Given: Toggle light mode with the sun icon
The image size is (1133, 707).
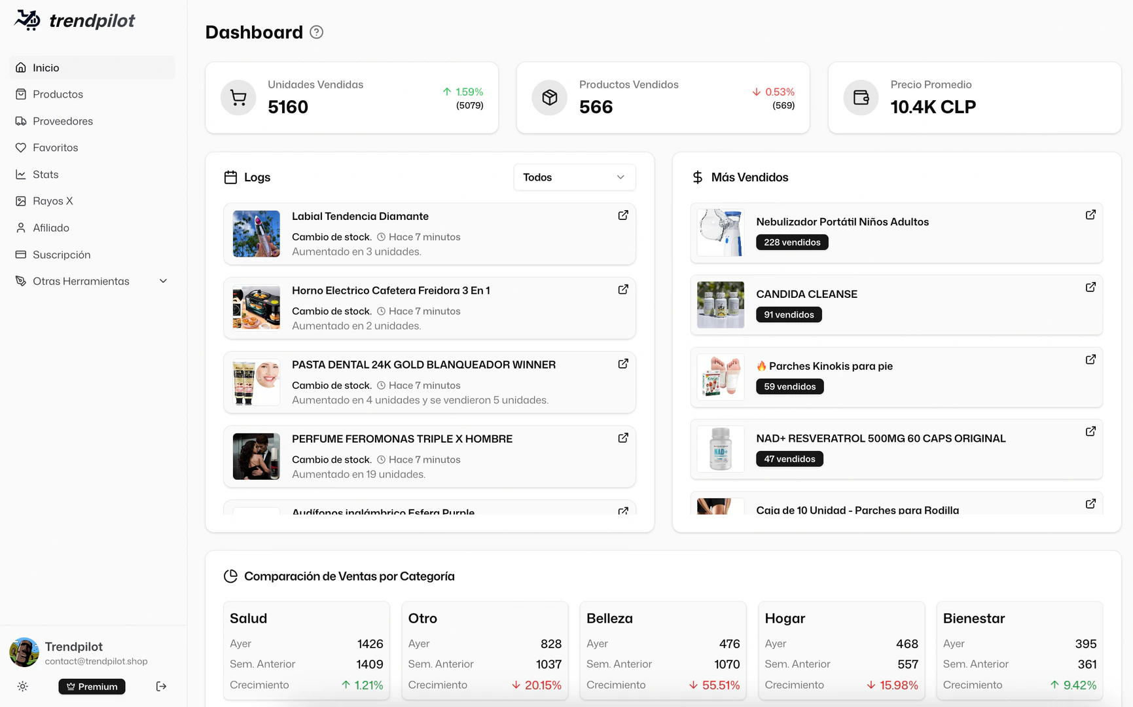Looking at the screenshot, I should click(22, 686).
